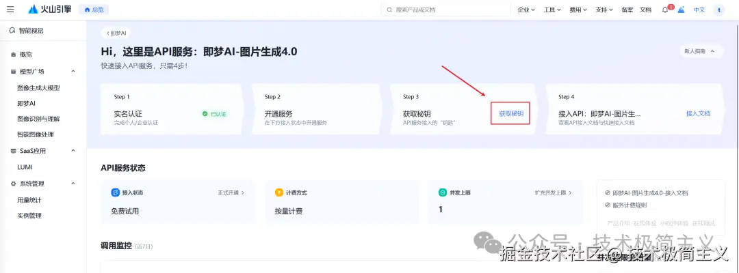The width and height of the screenshot is (739, 273).
Task: Open the 接入文档 link in Step 4
Action: pos(698,113)
